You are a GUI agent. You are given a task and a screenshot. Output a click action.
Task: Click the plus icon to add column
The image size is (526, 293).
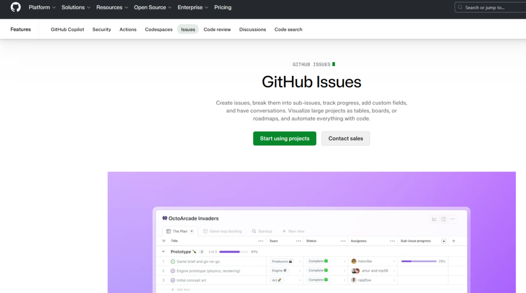pos(454,241)
